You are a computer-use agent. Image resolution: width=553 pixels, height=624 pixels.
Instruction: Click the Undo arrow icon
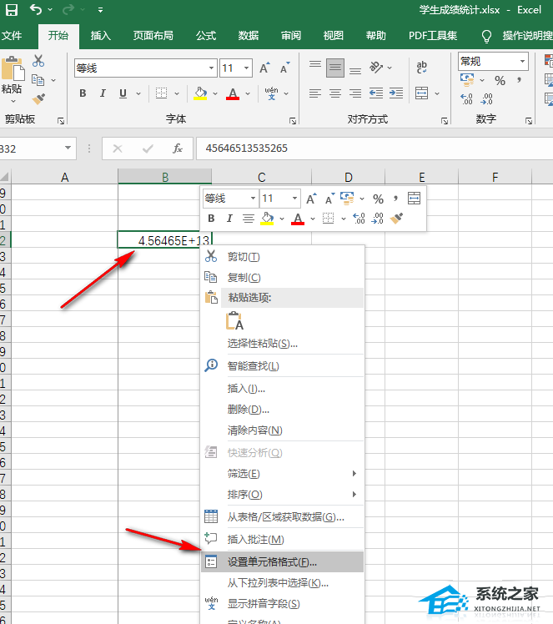35,9
